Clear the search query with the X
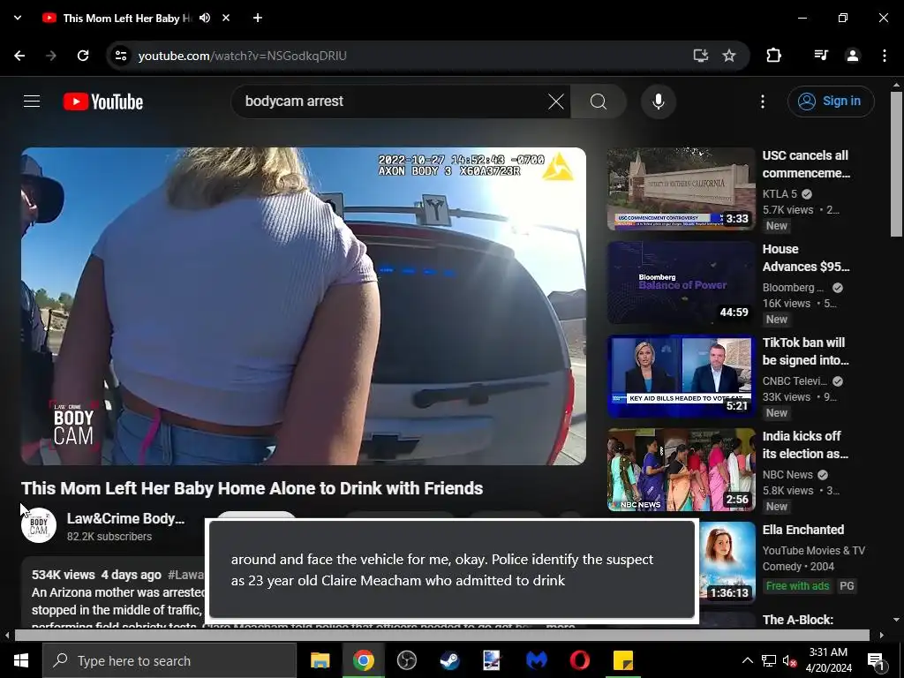 pos(556,102)
